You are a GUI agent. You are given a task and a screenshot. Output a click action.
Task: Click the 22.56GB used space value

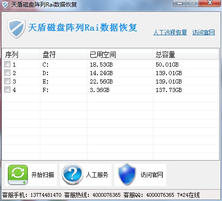[x=101, y=82]
